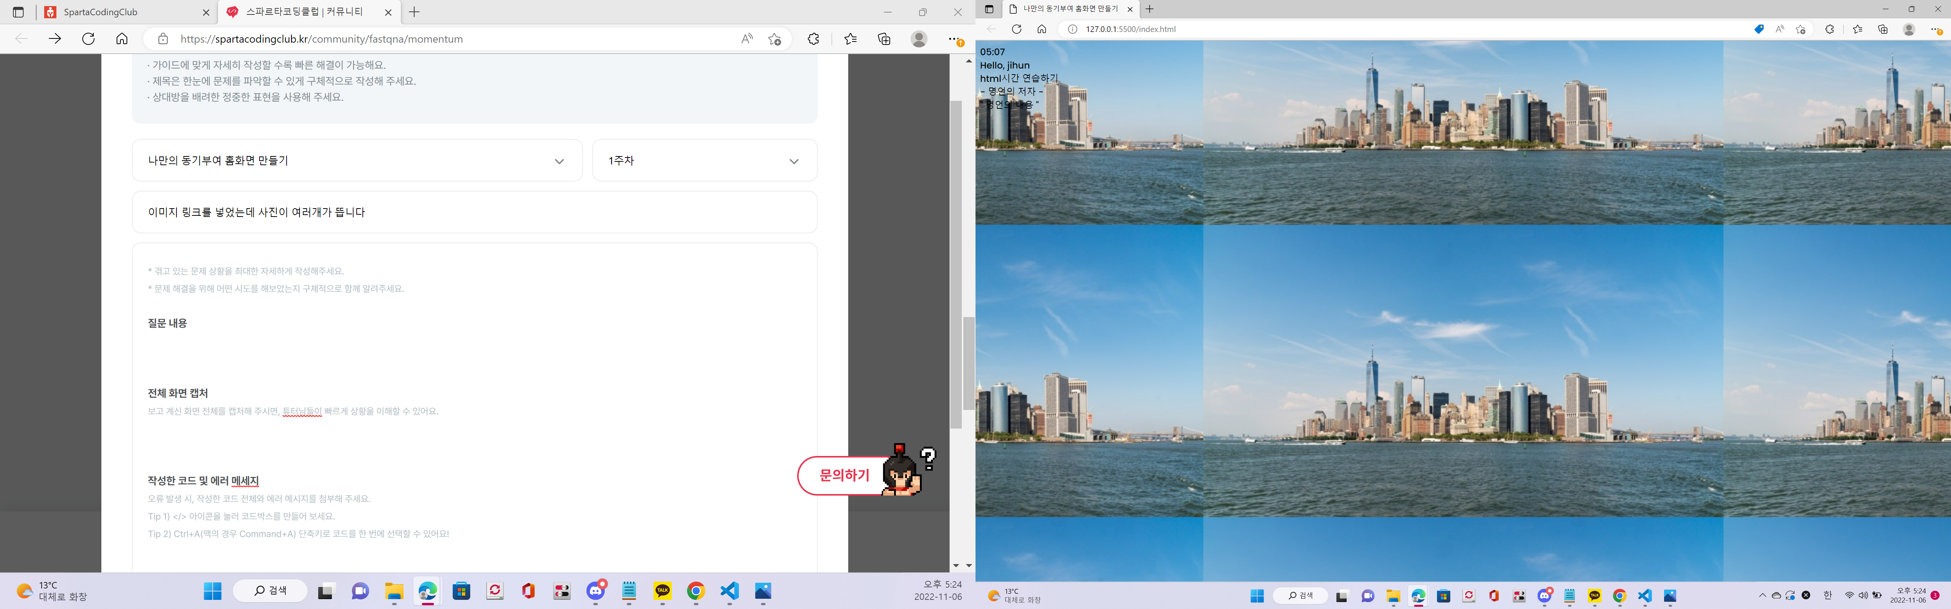This screenshot has width=1951, height=609.
Task: Click the 작성한 코드 및 에러 메세지 heading
Action: pos(204,480)
